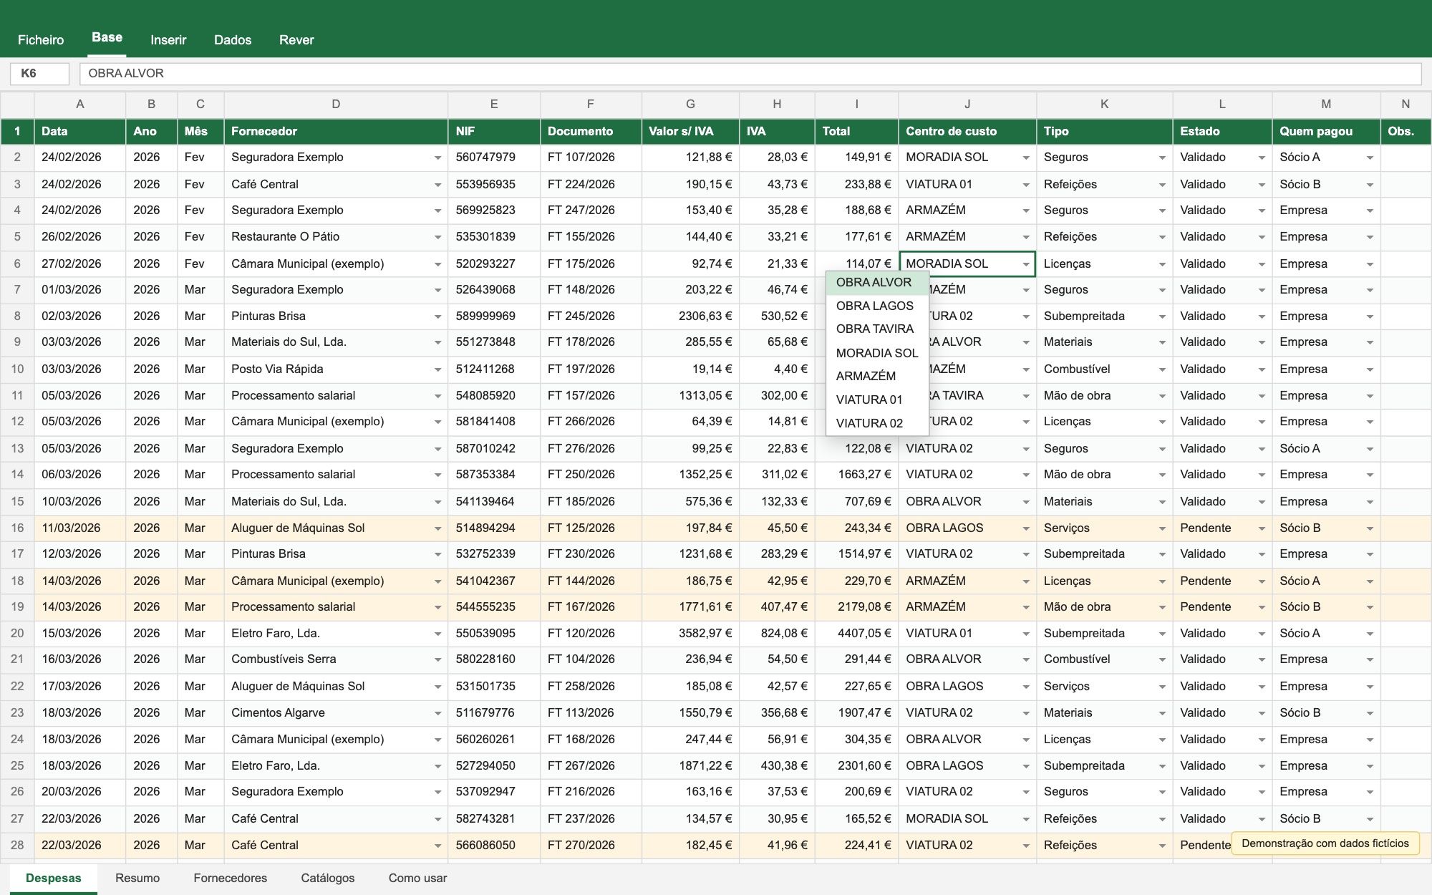Expand the Fornecedor dropdown arrow in row 11
1432x895 pixels.
pyautogui.click(x=437, y=396)
